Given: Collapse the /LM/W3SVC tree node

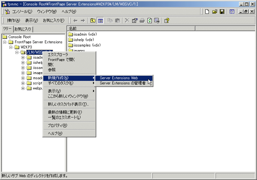Looking at the screenshot, I should point(17,52).
